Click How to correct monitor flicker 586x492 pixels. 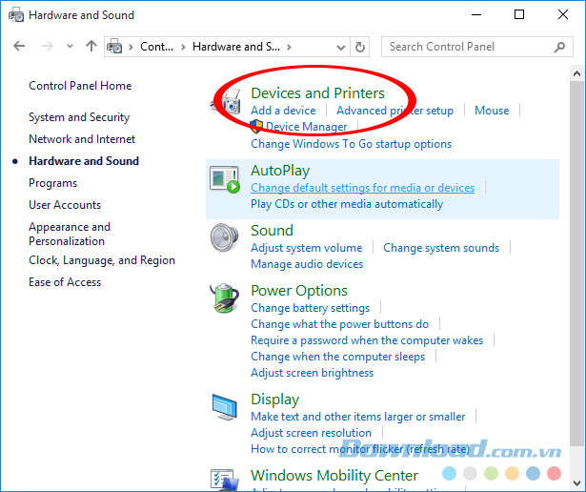pos(360,449)
